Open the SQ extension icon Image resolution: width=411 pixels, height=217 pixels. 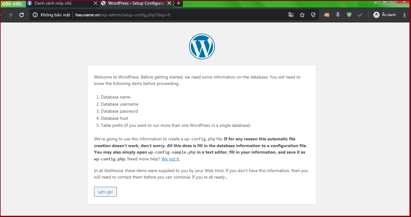(x=327, y=15)
